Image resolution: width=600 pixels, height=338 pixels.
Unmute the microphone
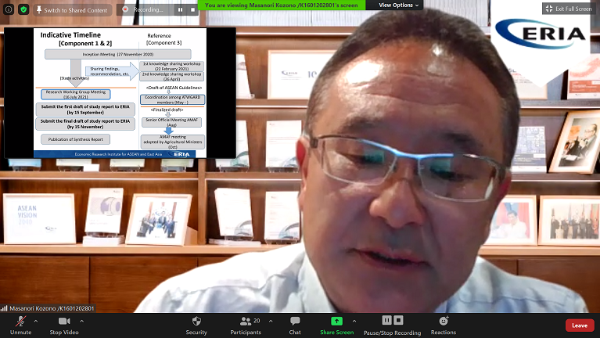[x=20, y=325]
